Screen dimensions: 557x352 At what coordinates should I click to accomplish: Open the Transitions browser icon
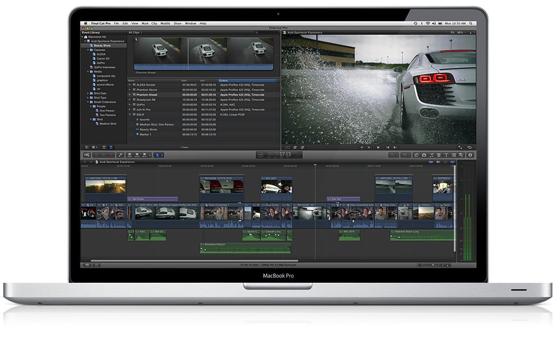[x=439, y=155]
